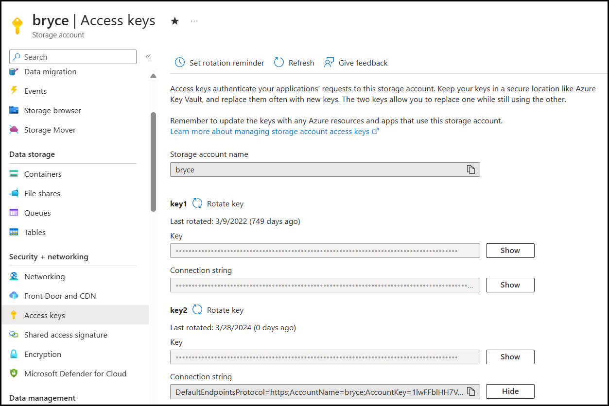Viewport: 609px width, 406px height.
Task: Click the sidebar scrollbar thumb
Action: point(154,162)
